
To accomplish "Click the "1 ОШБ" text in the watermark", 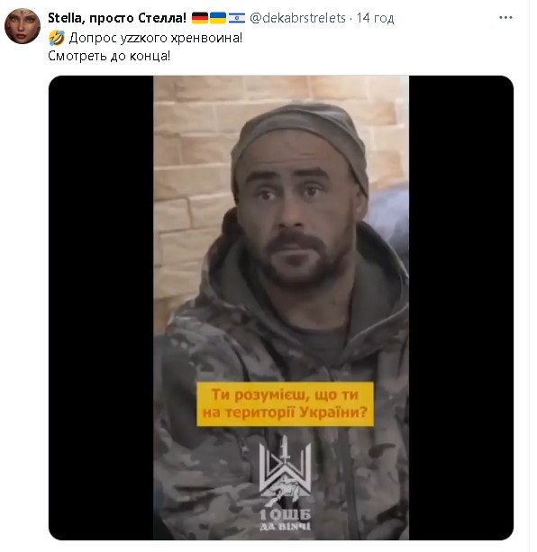I will (x=286, y=515).
